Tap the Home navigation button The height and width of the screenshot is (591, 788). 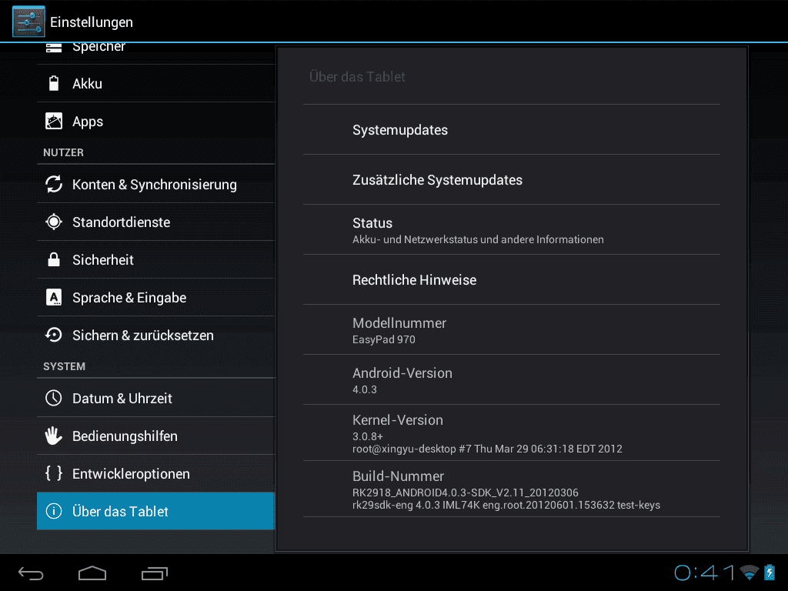(x=92, y=573)
